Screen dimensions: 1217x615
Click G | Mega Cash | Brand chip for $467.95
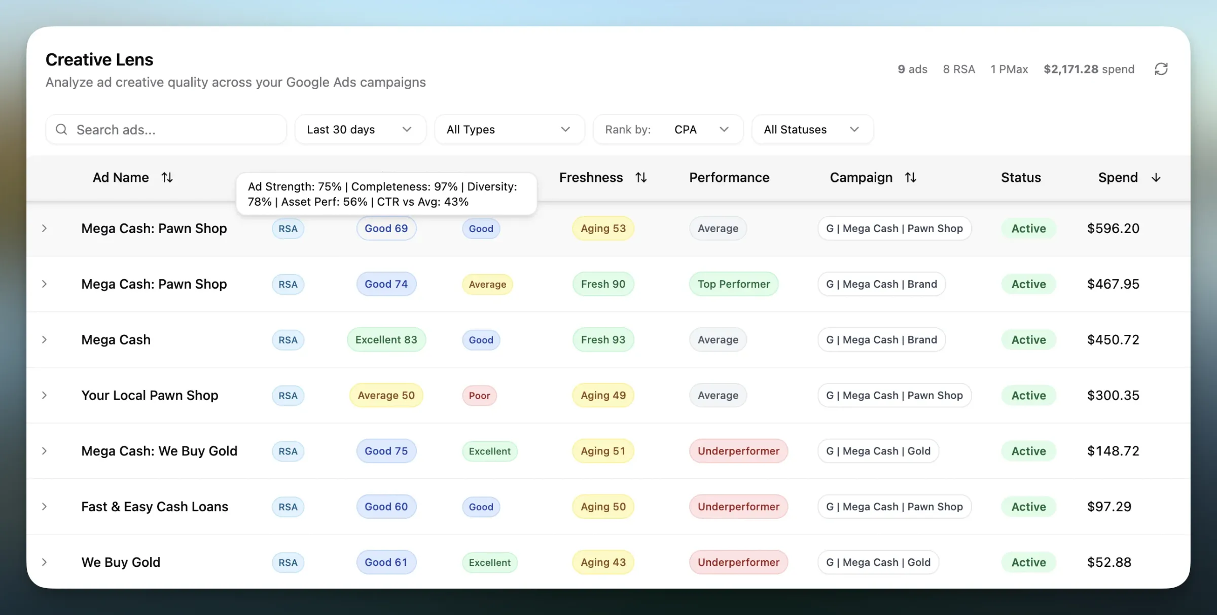(x=881, y=284)
